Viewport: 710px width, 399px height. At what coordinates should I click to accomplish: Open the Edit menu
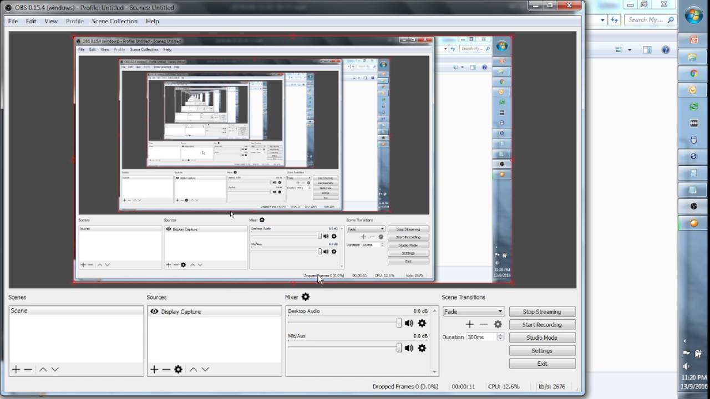31,21
